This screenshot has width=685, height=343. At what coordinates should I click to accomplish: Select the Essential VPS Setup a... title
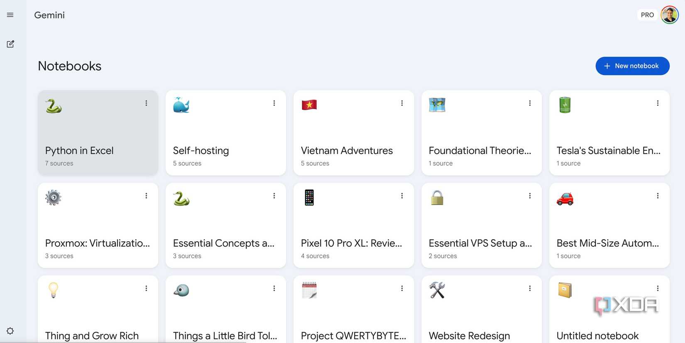(480, 243)
